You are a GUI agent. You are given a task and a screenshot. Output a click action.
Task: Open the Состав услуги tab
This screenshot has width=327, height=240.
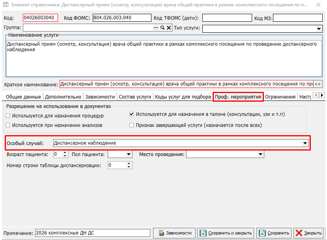click(135, 97)
